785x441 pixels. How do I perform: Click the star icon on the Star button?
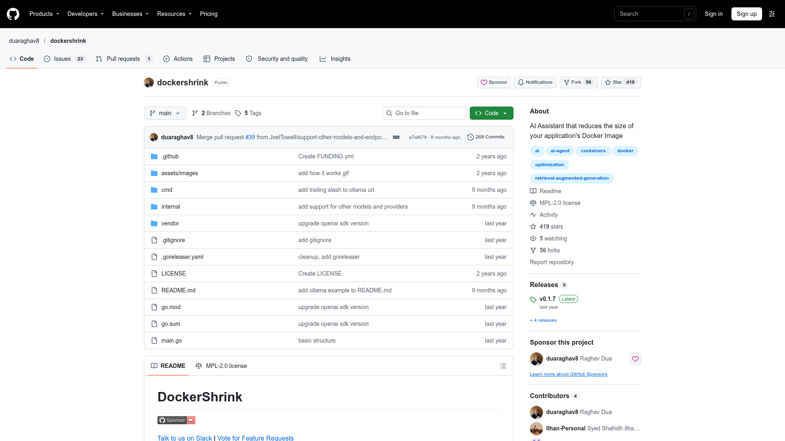pos(608,82)
